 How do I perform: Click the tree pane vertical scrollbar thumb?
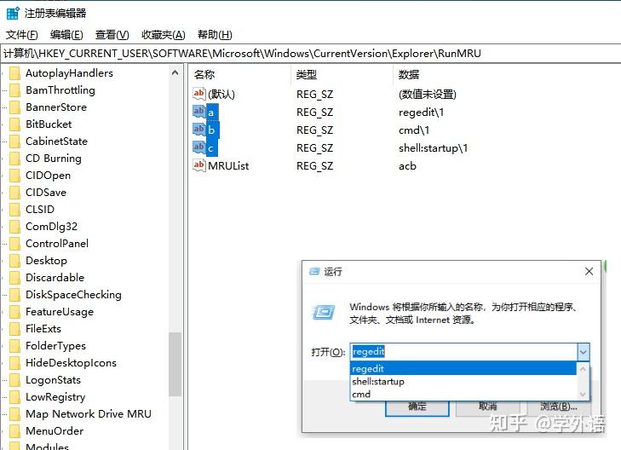pyautogui.click(x=175, y=364)
